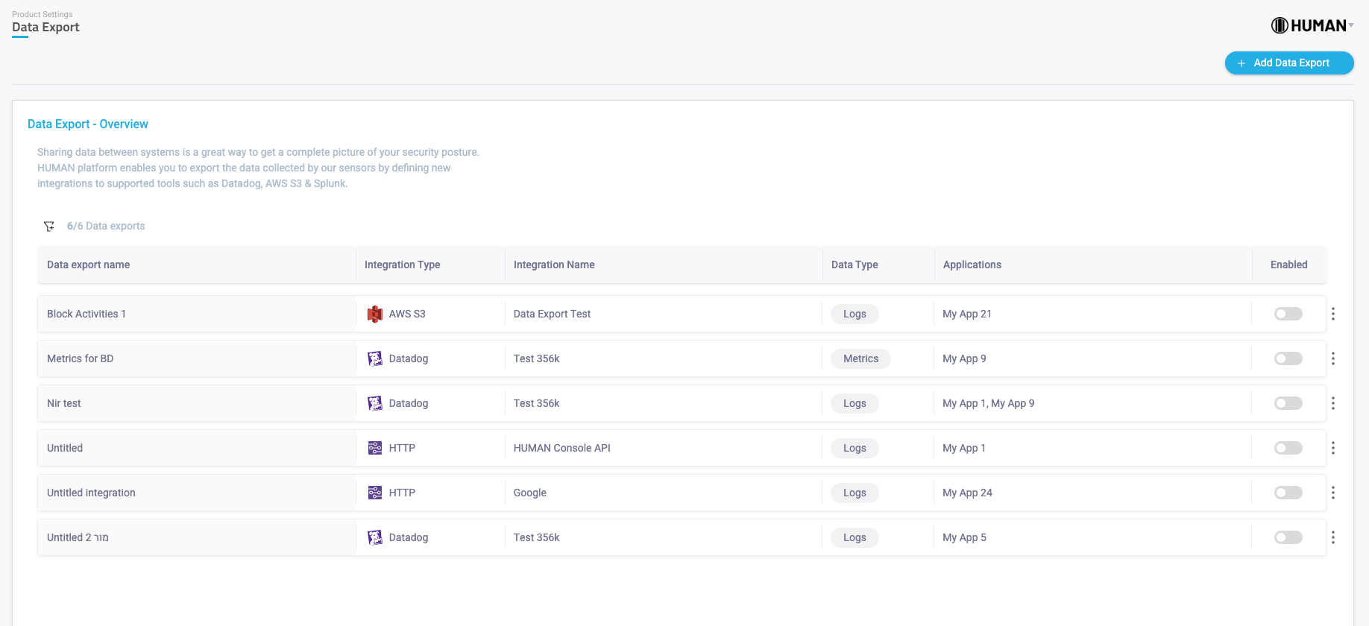Click the AWS S3 icon in Block Activities row

coord(375,314)
